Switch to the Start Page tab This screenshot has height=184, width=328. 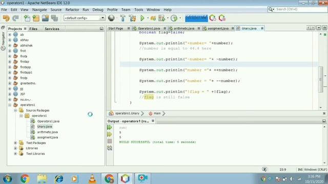[x=115, y=28]
